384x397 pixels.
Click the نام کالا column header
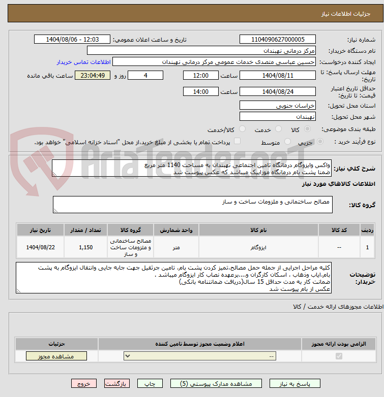click(258, 230)
